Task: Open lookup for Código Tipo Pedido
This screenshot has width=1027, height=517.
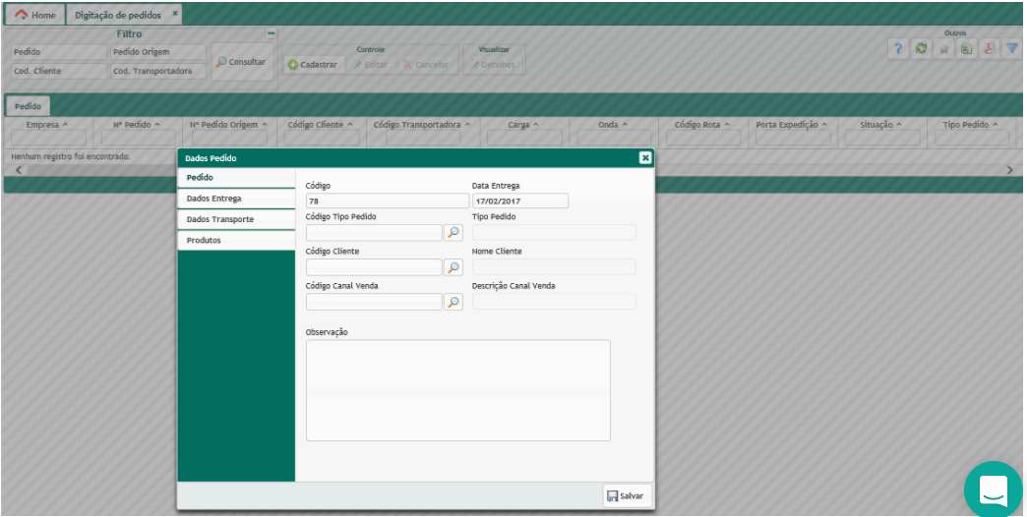Action: [x=453, y=233]
